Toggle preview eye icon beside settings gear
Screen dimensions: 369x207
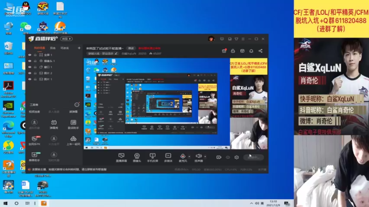click(228, 157)
